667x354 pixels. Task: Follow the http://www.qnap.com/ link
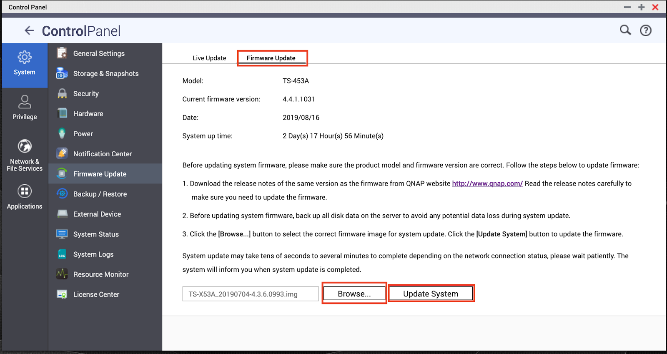click(x=487, y=183)
